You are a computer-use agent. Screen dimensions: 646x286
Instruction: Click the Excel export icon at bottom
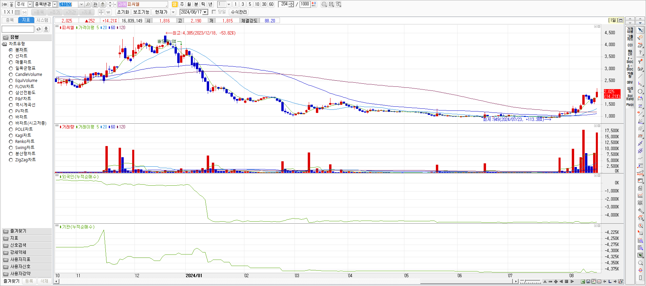click(x=583, y=282)
